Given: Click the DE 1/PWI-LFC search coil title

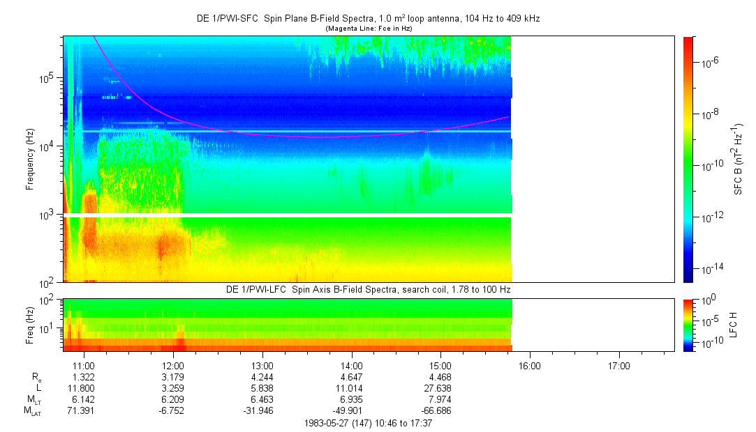Looking at the screenshot, I should (x=369, y=289).
